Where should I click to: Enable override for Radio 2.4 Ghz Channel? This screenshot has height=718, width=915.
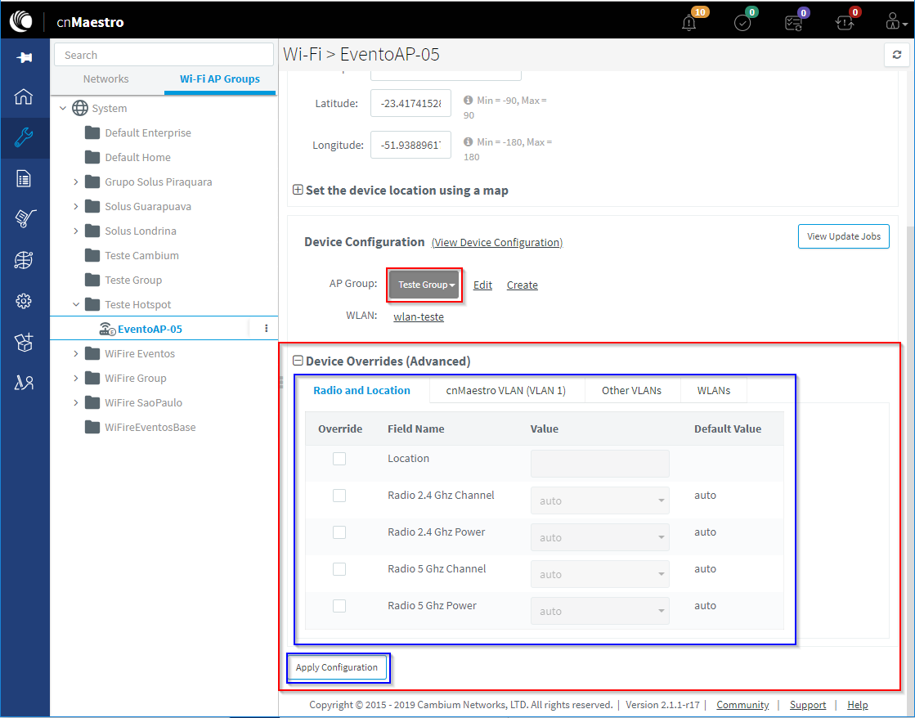coord(339,496)
